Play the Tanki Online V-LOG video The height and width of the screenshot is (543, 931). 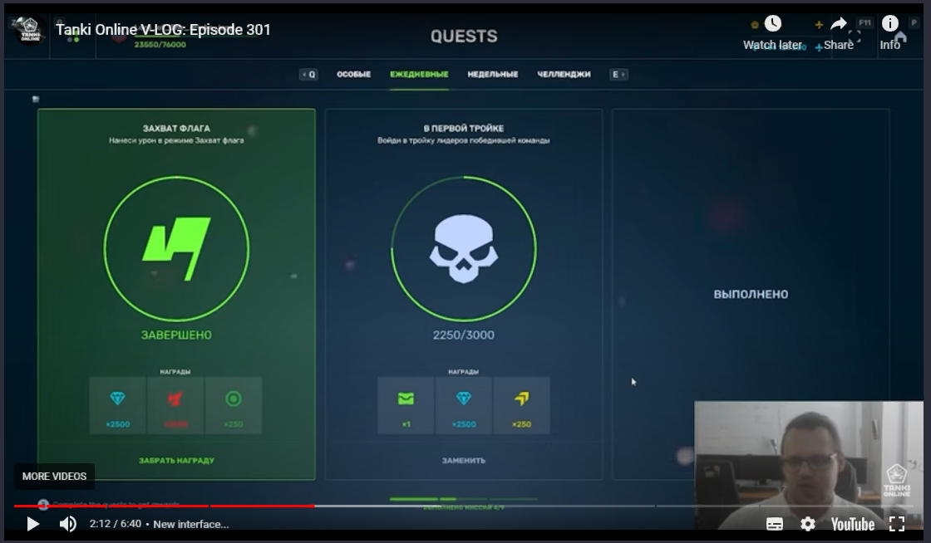[x=33, y=524]
